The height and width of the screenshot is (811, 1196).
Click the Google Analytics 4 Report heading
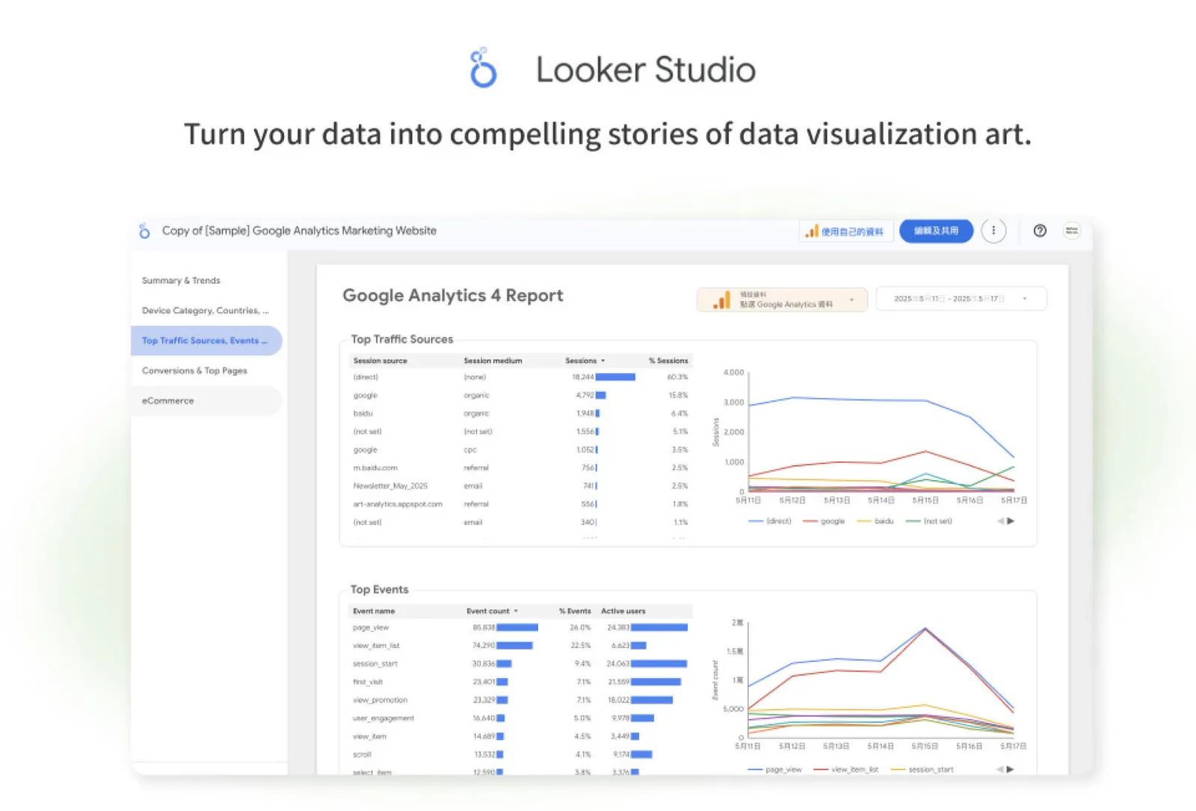(453, 296)
